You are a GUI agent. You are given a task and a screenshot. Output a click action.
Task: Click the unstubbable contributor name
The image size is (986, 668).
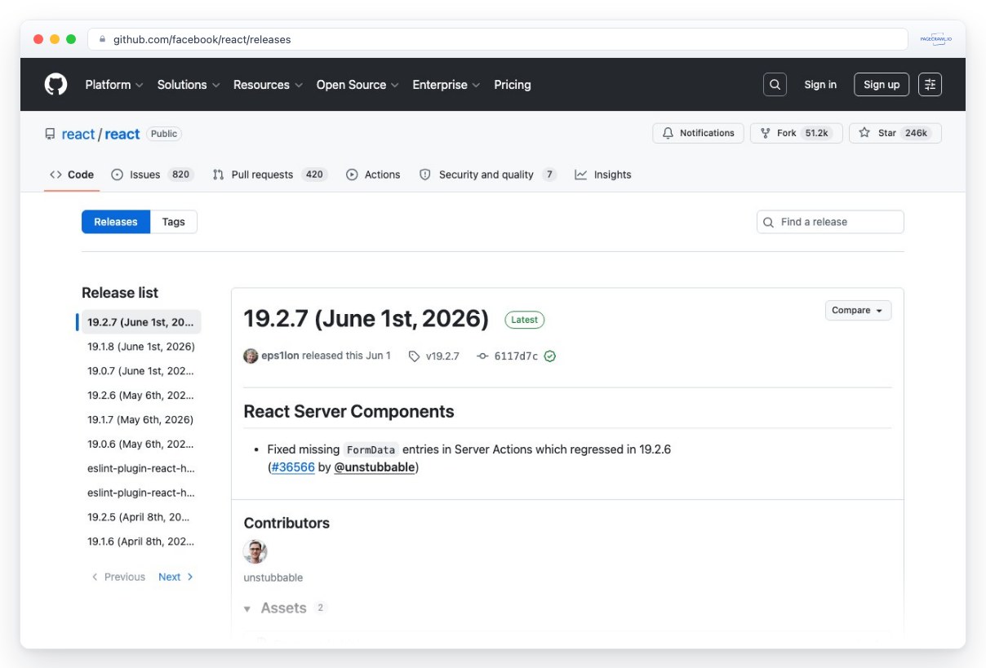273,577
